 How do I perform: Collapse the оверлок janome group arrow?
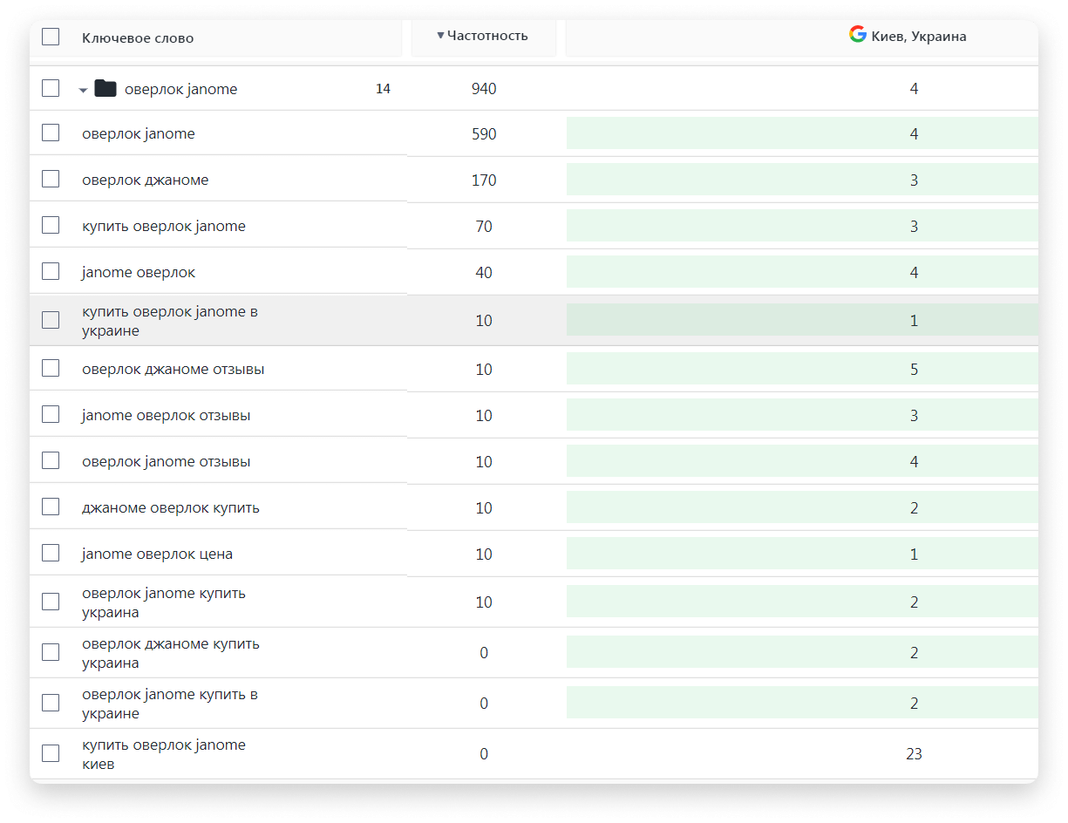pyautogui.click(x=83, y=90)
